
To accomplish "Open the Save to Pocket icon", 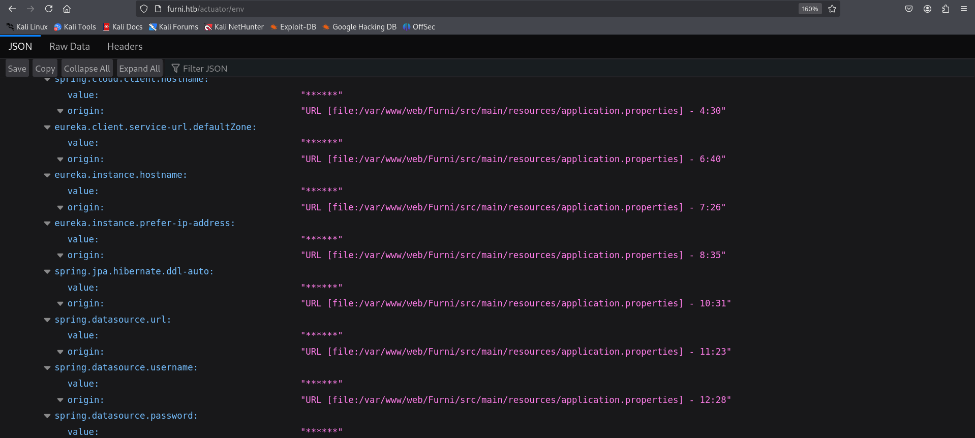I will (909, 9).
